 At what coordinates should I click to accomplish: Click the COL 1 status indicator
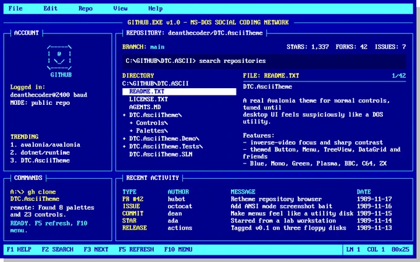pos(376,250)
